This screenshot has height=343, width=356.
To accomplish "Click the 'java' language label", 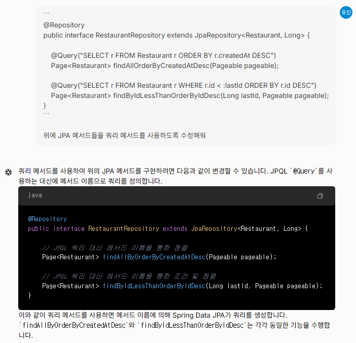I will [35, 195].
